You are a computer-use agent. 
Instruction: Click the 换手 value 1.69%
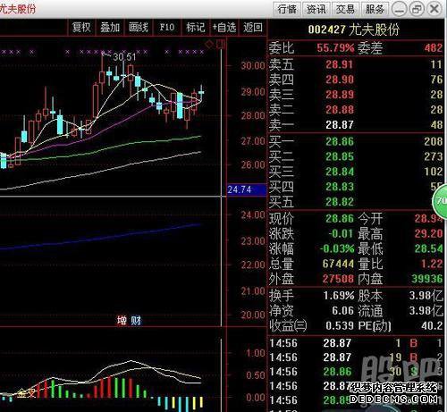(339, 296)
